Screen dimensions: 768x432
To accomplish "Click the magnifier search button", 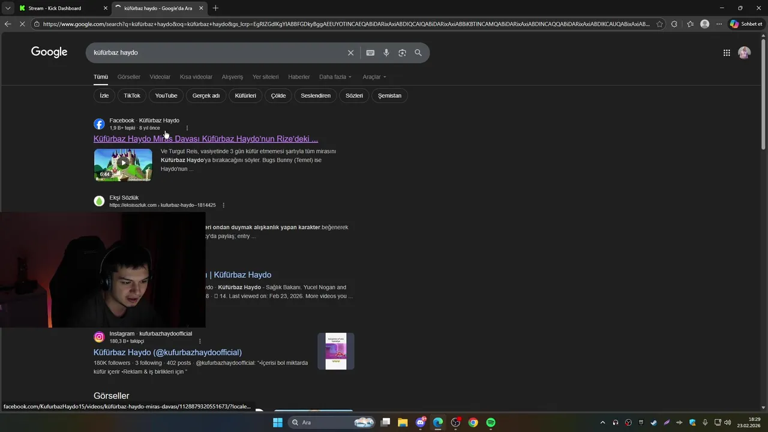I will coord(418,53).
